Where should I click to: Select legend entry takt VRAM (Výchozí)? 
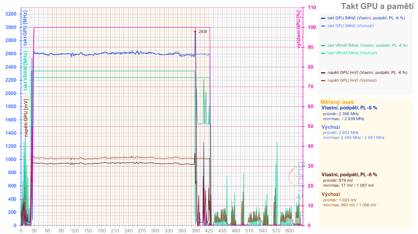(x=352, y=53)
